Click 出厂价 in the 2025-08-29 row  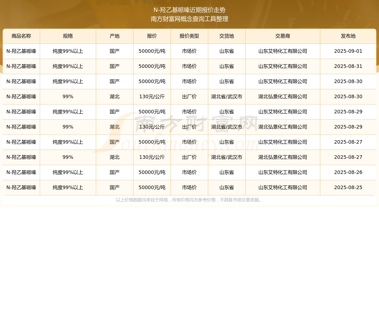coord(190,127)
